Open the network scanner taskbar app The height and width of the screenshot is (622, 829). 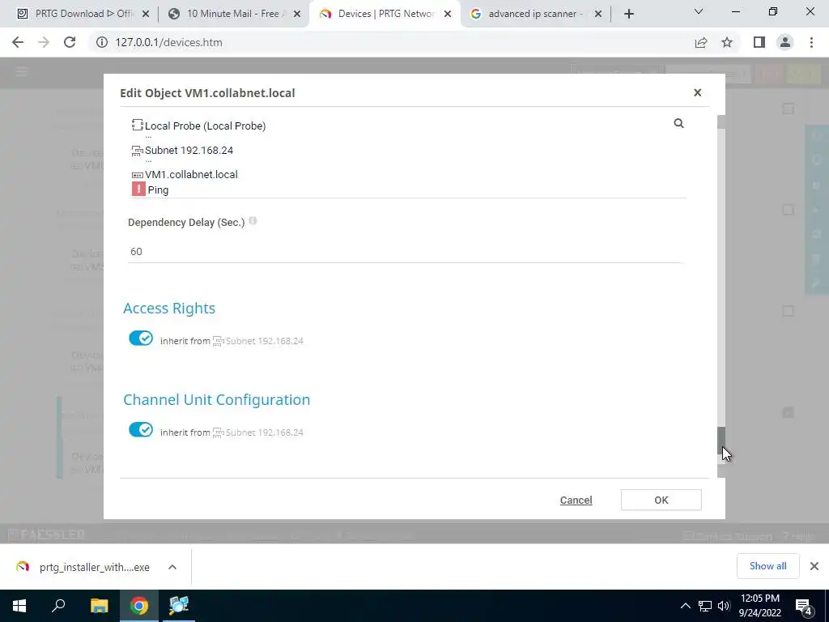pyautogui.click(x=179, y=606)
